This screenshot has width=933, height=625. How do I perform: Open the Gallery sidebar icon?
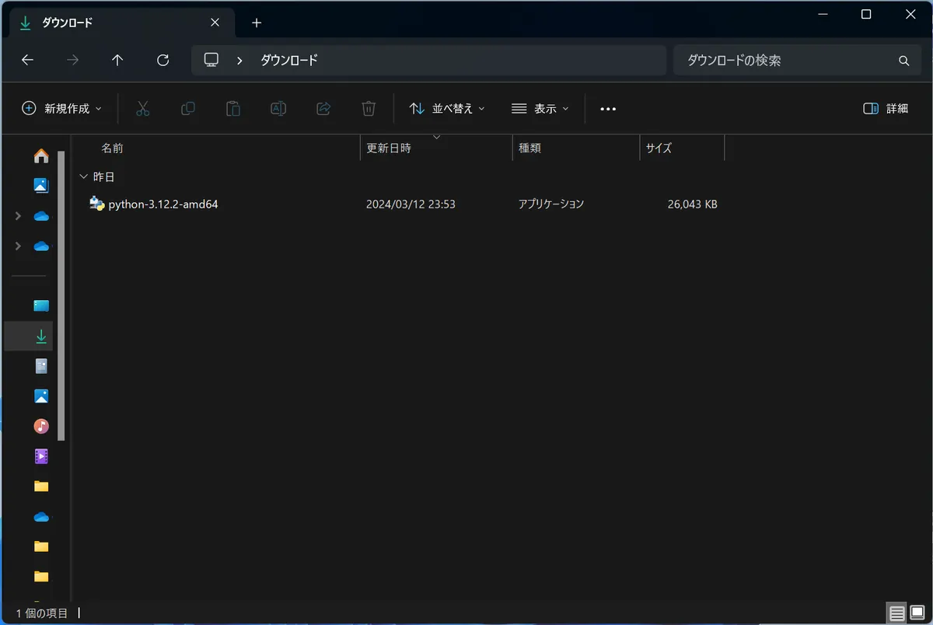click(41, 186)
